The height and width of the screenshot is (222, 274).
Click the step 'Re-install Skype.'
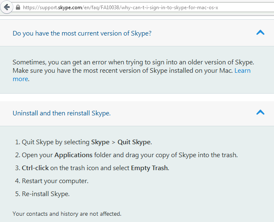(x=42, y=194)
